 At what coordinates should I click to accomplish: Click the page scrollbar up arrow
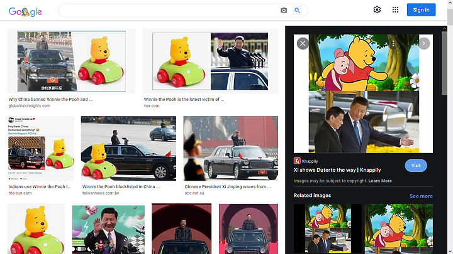[x=450, y=3]
